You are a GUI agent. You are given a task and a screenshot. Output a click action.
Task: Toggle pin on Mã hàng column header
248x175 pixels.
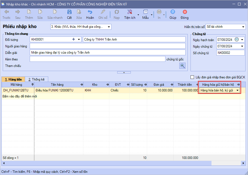click(x=32, y=85)
